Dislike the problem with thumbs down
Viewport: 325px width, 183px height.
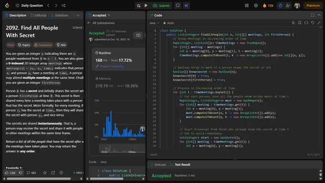(x=21, y=172)
